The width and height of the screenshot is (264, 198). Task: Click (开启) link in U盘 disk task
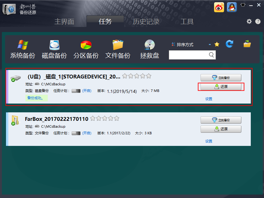click(87, 91)
